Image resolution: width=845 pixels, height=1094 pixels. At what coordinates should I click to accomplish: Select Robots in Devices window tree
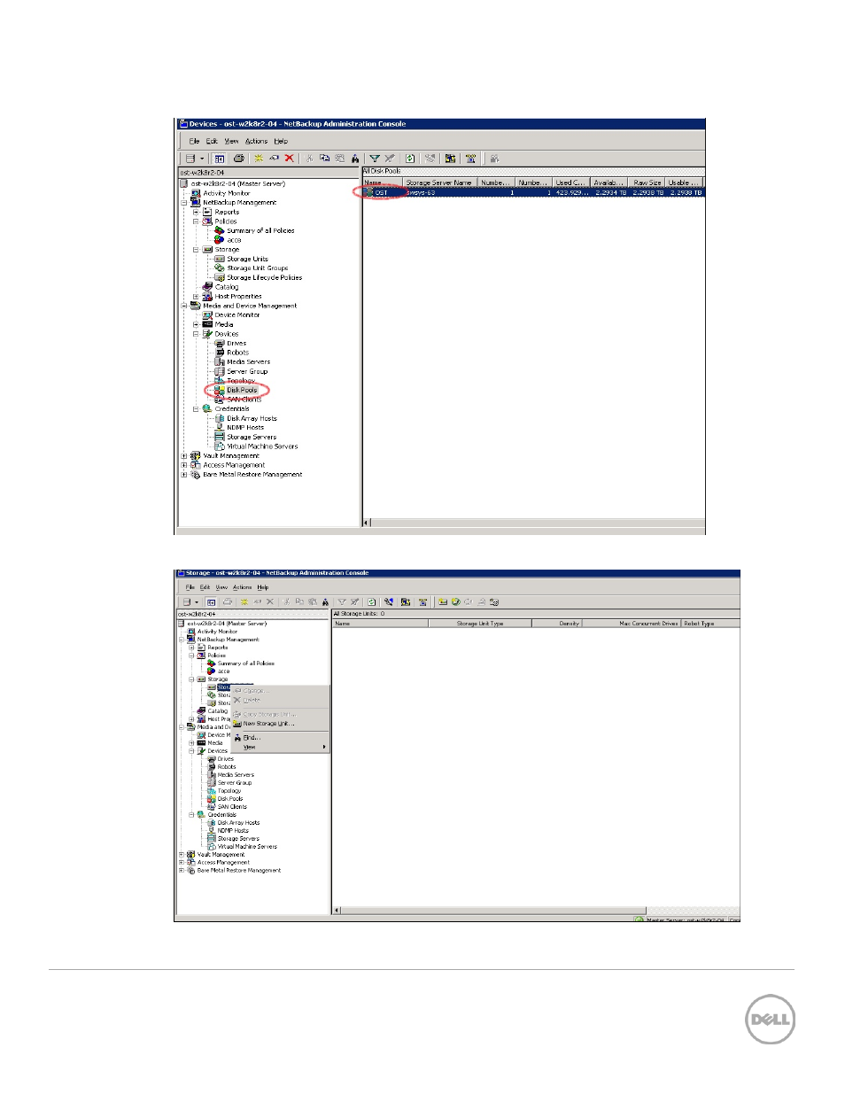click(237, 353)
